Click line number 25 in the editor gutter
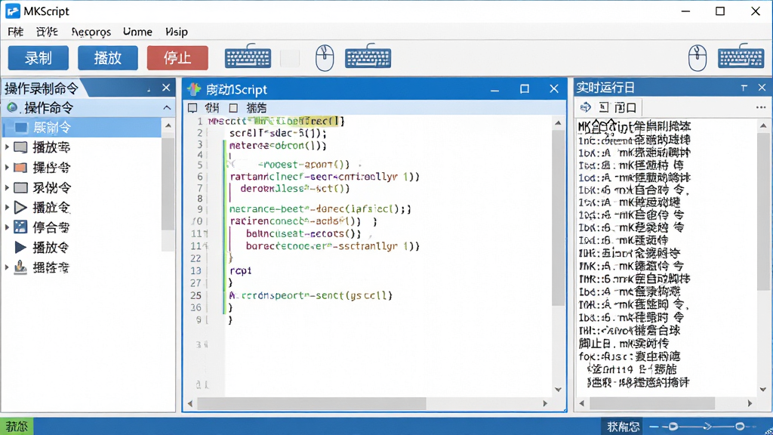 196,295
